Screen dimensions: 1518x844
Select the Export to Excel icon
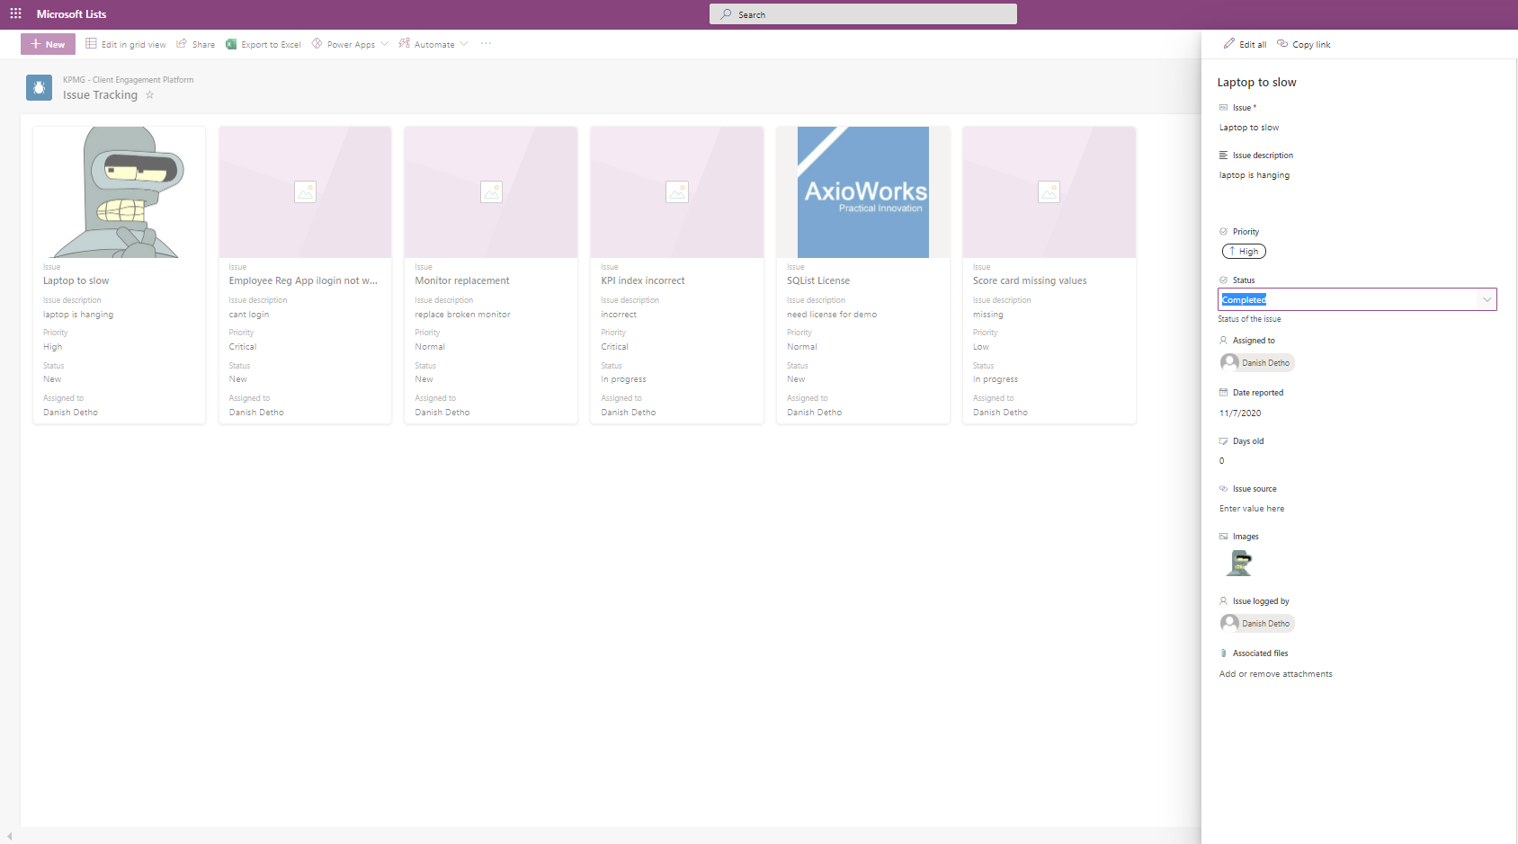[229, 43]
